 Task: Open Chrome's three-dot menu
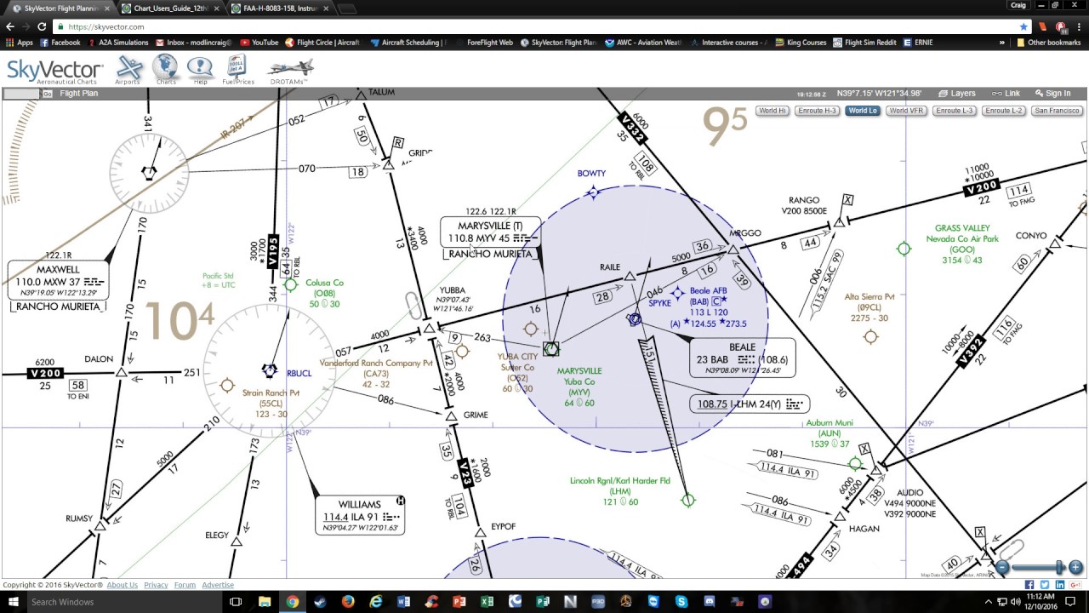(1077, 26)
